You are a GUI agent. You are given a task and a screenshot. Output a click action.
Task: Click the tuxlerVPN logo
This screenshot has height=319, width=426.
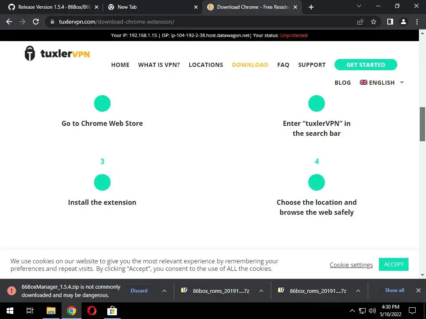click(57, 53)
